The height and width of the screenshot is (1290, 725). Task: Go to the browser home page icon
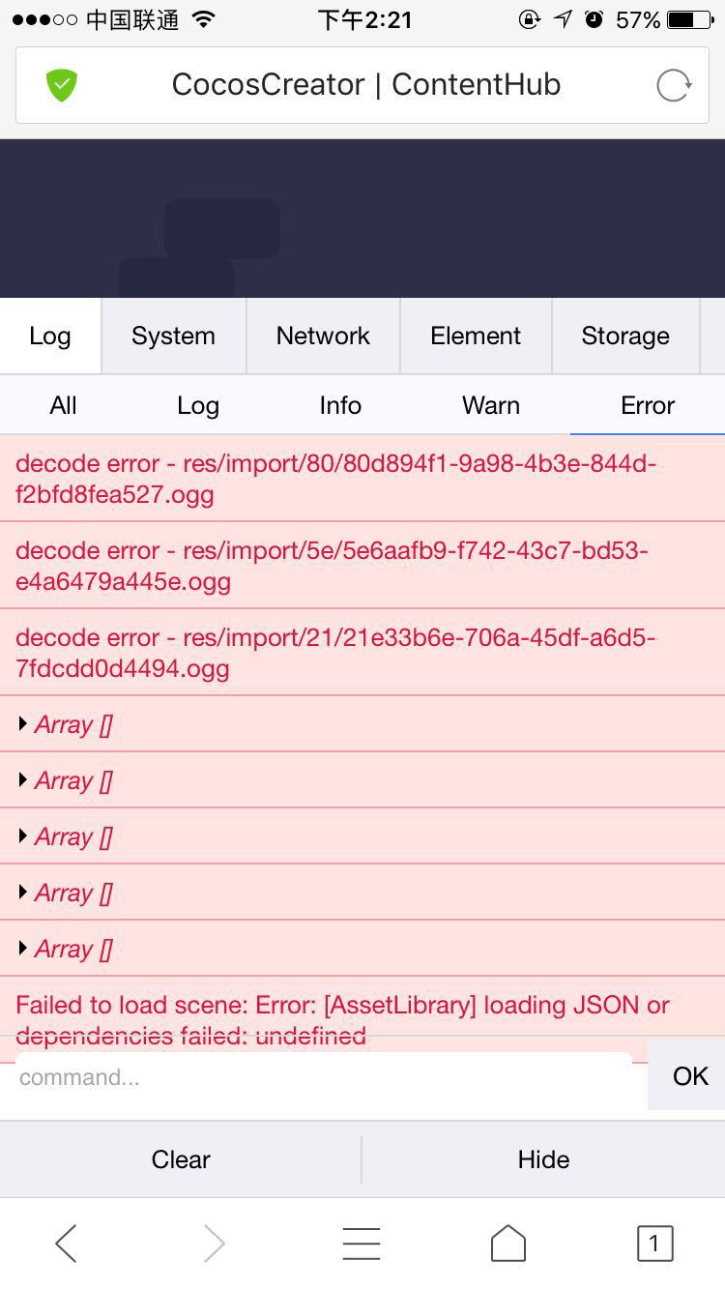(508, 1244)
